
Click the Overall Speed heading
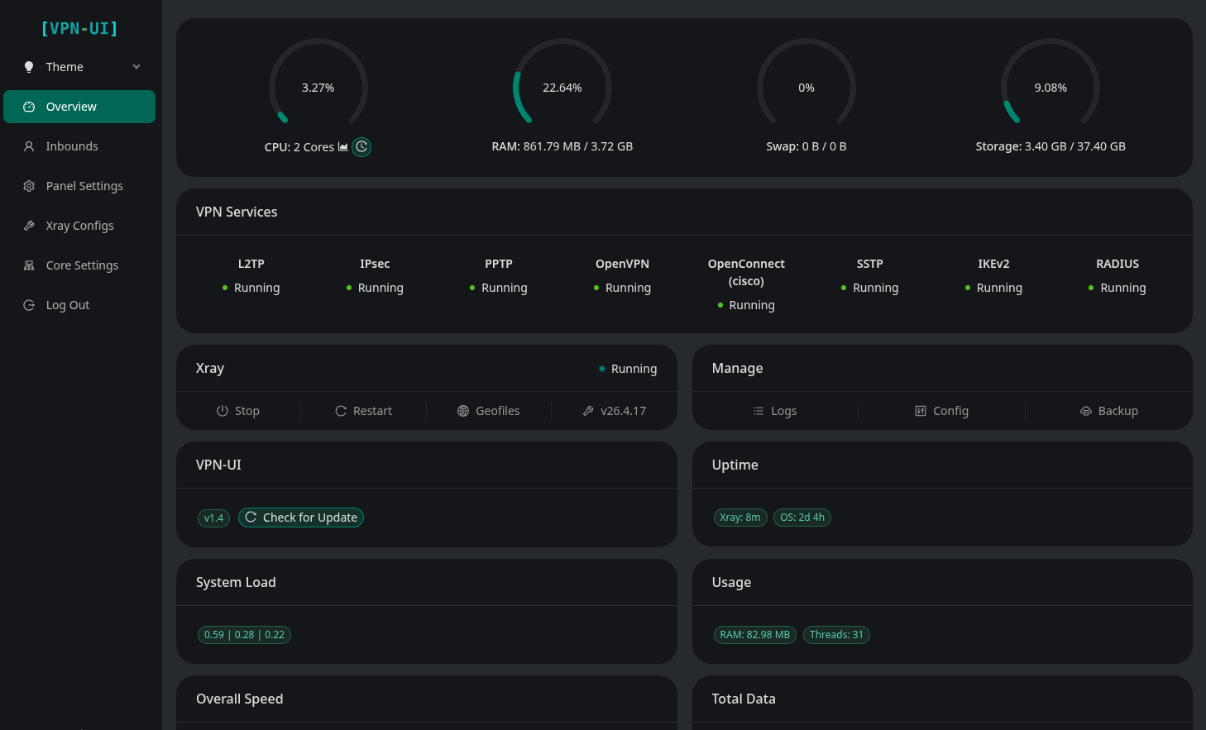[x=240, y=699]
